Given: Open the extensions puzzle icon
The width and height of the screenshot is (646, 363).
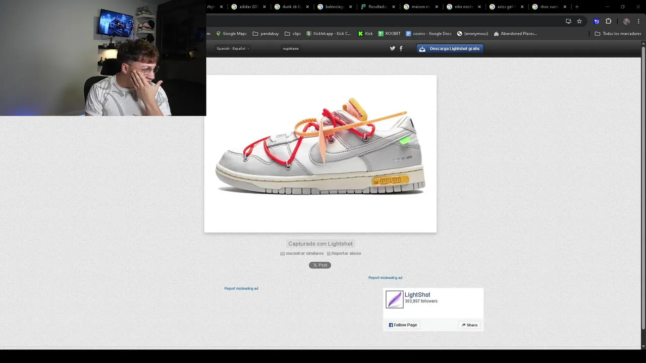Looking at the screenshot, I should tap(608, 21).
